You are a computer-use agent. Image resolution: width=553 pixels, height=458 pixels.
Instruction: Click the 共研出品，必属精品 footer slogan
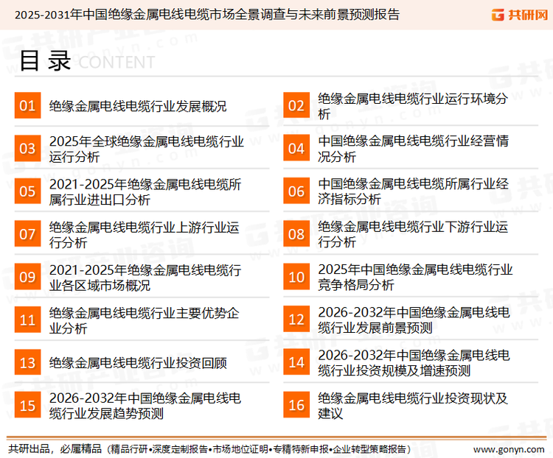[55, 449]
